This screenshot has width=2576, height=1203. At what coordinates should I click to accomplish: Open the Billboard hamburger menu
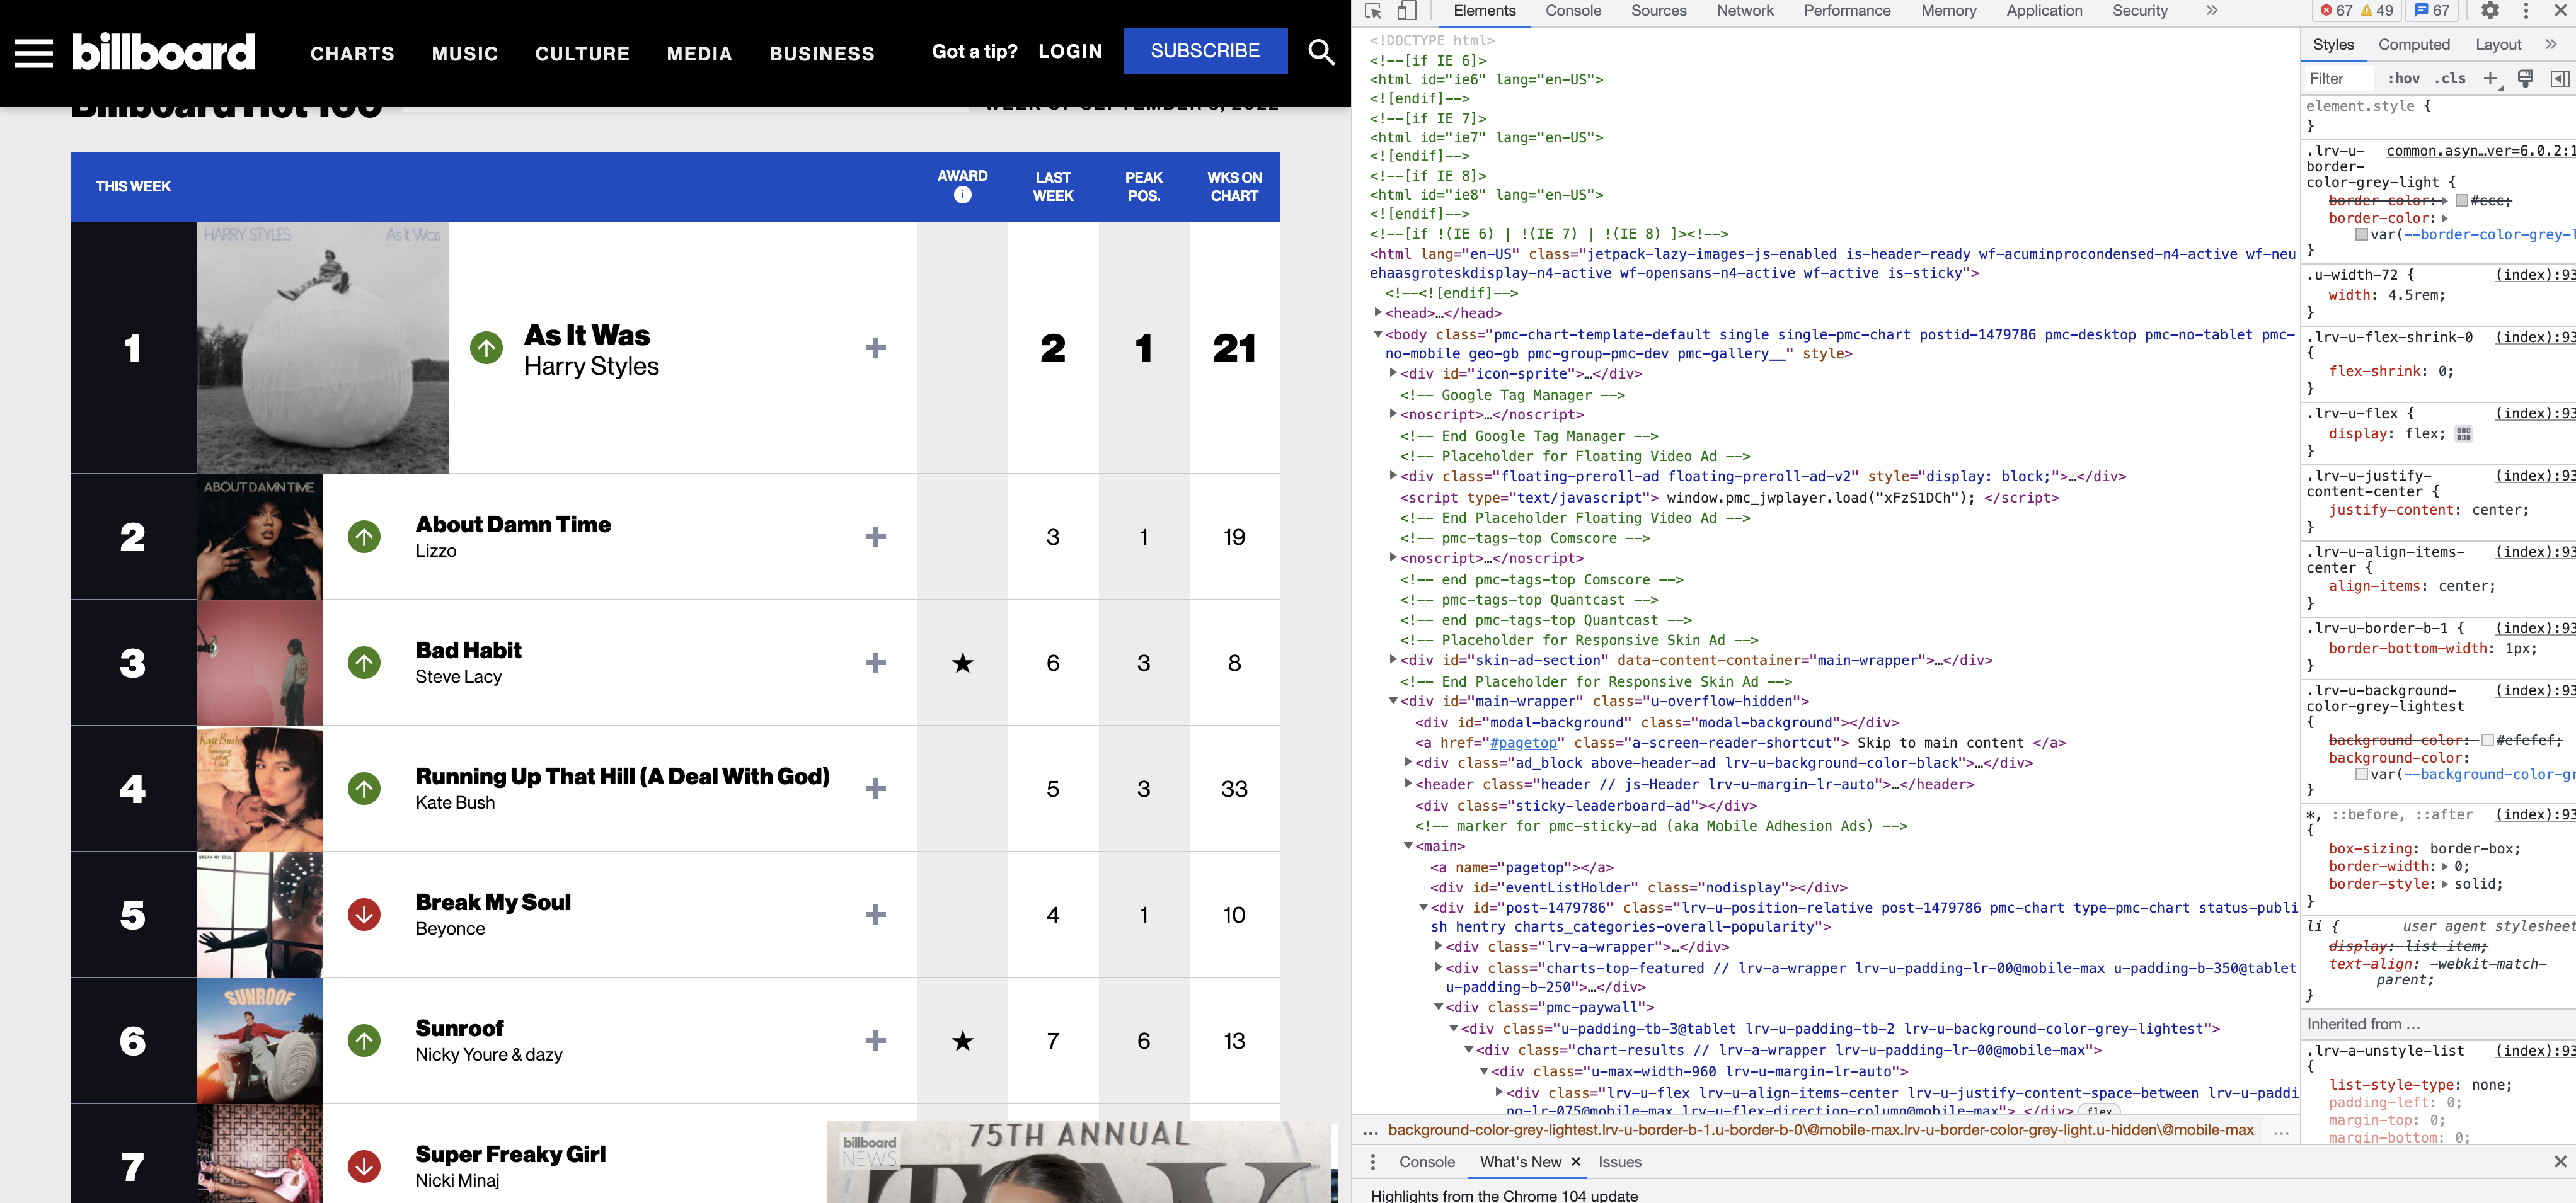click(33, 53)
